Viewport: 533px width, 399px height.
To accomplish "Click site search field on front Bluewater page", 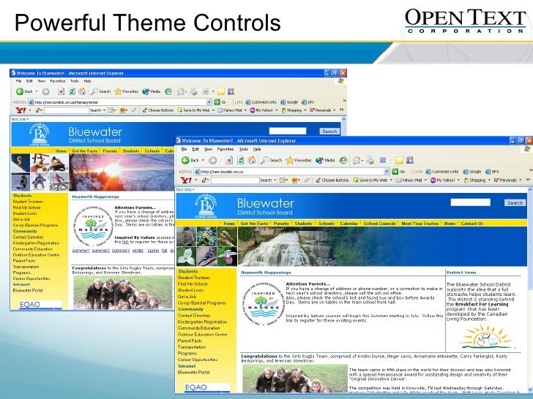I will click(x=471, y=202).
